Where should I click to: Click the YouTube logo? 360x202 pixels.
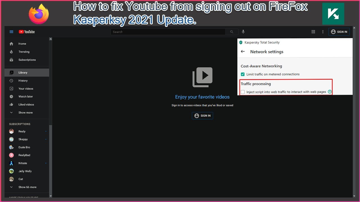[x=27, y=32]
